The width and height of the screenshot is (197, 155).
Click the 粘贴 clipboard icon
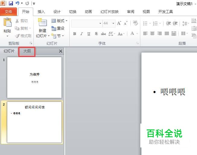pyautogui.click(x=7, y=22)
